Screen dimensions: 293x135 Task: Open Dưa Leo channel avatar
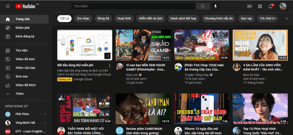point(120,67)
